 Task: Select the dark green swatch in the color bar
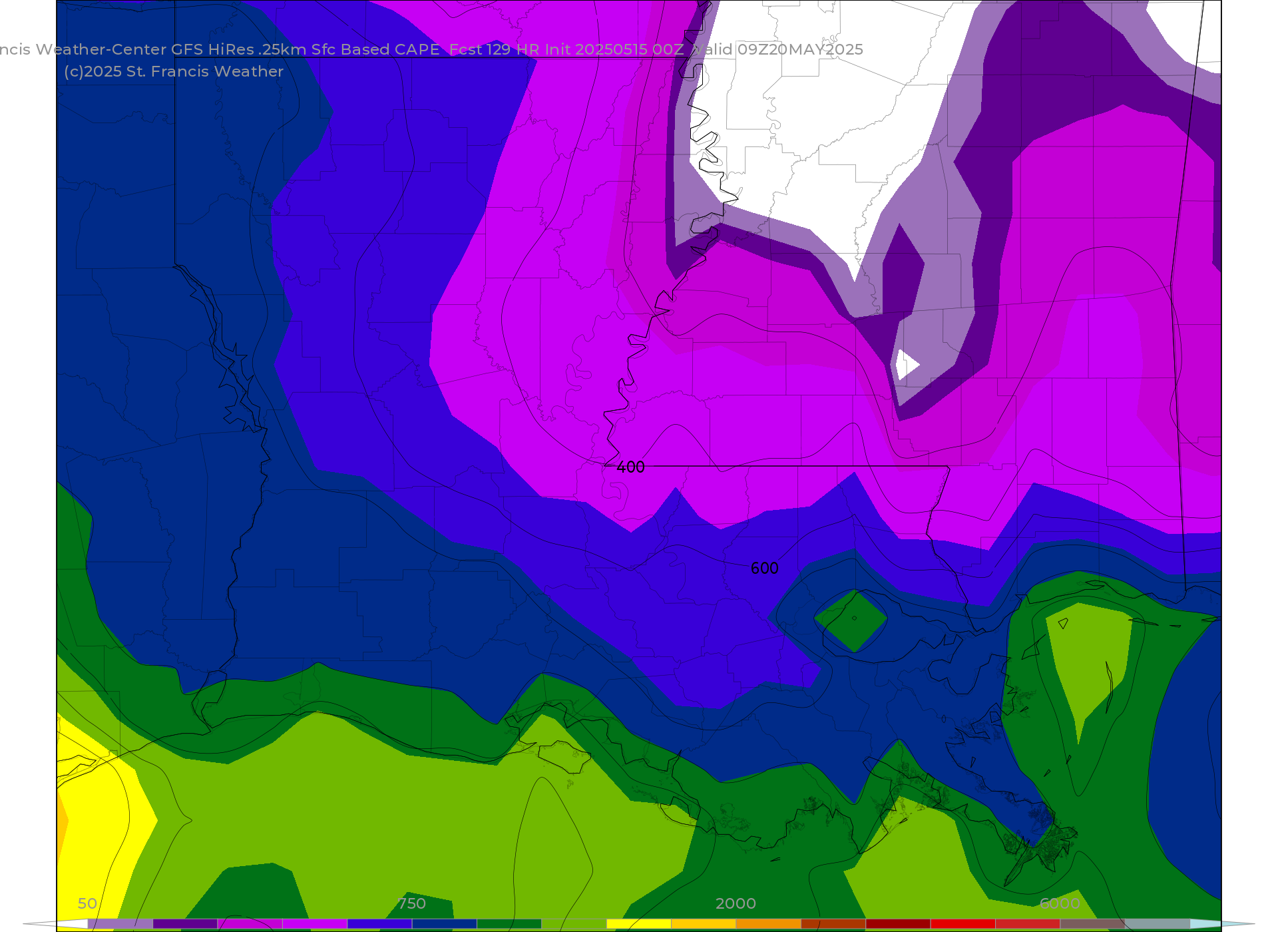[x=509, y=924]
